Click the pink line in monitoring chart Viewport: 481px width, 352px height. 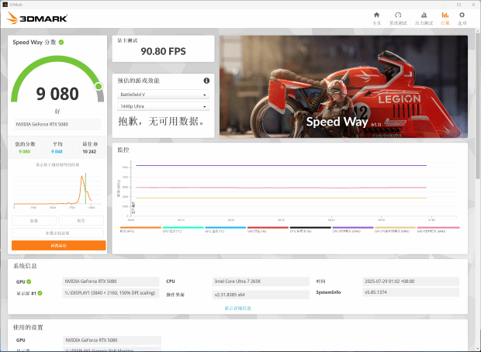(281, 188)
